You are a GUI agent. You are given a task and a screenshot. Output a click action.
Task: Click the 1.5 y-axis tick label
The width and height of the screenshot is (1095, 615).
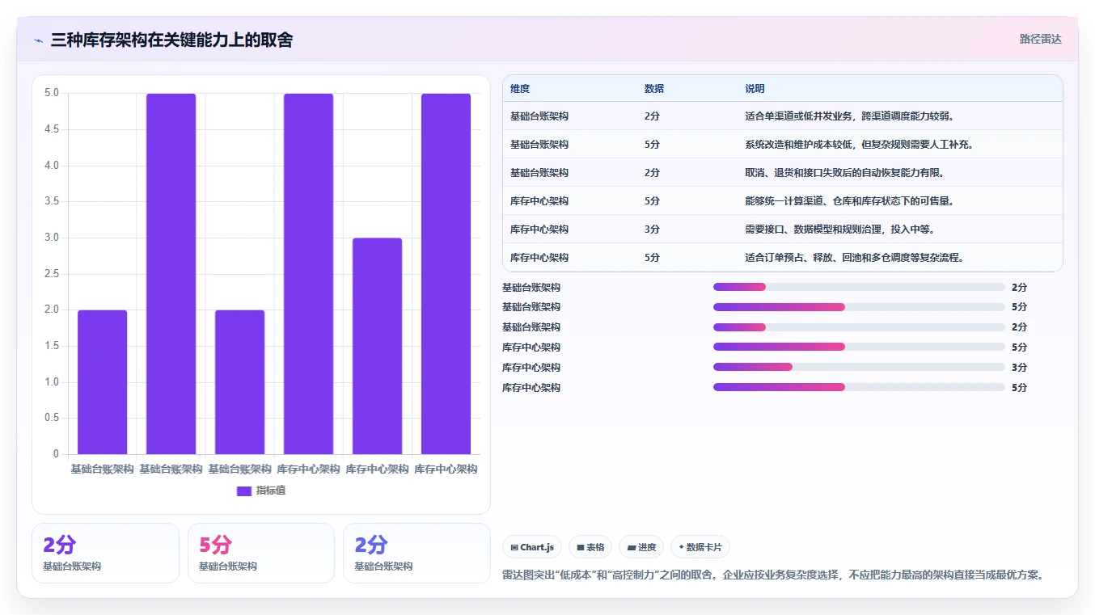[x=51, y=346]
